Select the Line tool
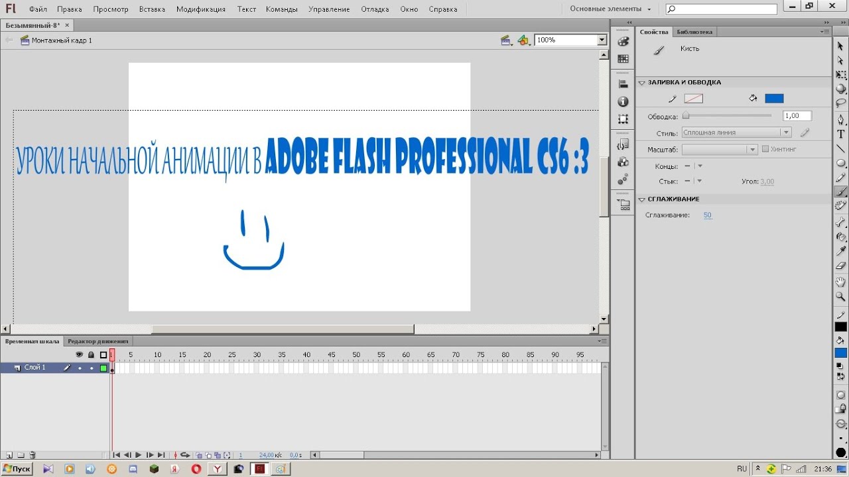 (x=841, y=149)
